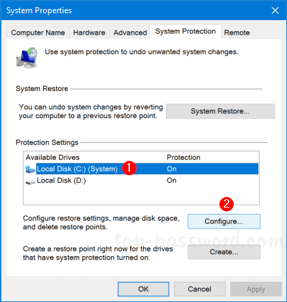Click the Apply button
287x302 pixels.
[256, 289]
